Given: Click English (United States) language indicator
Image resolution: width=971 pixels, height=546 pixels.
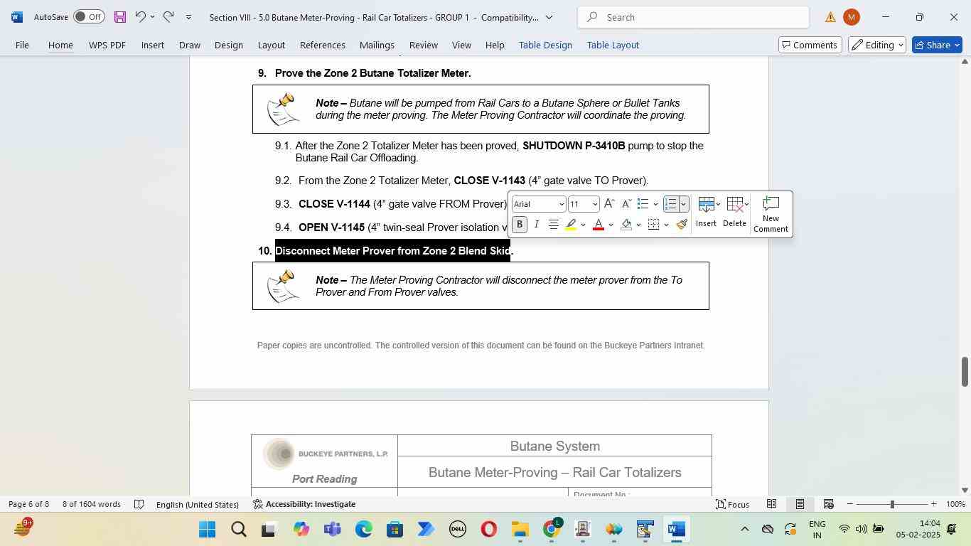Looking at the screenshot, I should click(198, 504).
